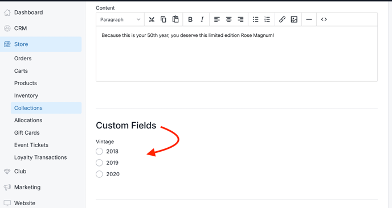Click the Store shop icon
Screen dimensions: 392x208
[x=7, y=44]
